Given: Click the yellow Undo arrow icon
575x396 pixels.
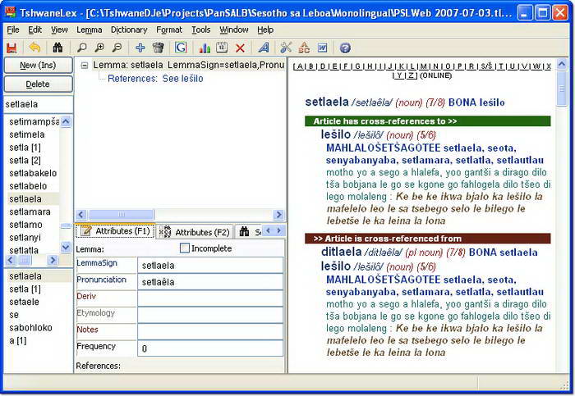Looking at the screenshot, I should (x=34, y=48).
